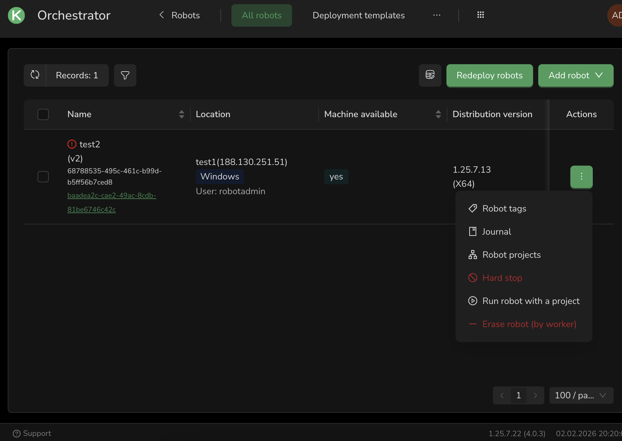Image resolution: width=622 pixels, height=441 pixels.
Task: Open the horizontal ellipsis more tabs icon
Action: pos(436,15)
